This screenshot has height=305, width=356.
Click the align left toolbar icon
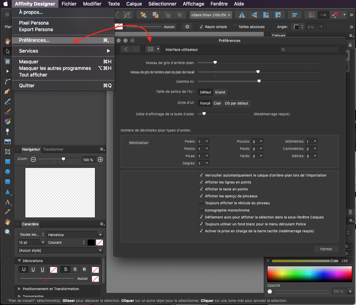295,15
